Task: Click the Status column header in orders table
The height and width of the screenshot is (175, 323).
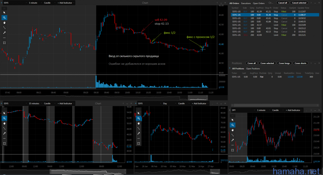Action: coord(283,8)
